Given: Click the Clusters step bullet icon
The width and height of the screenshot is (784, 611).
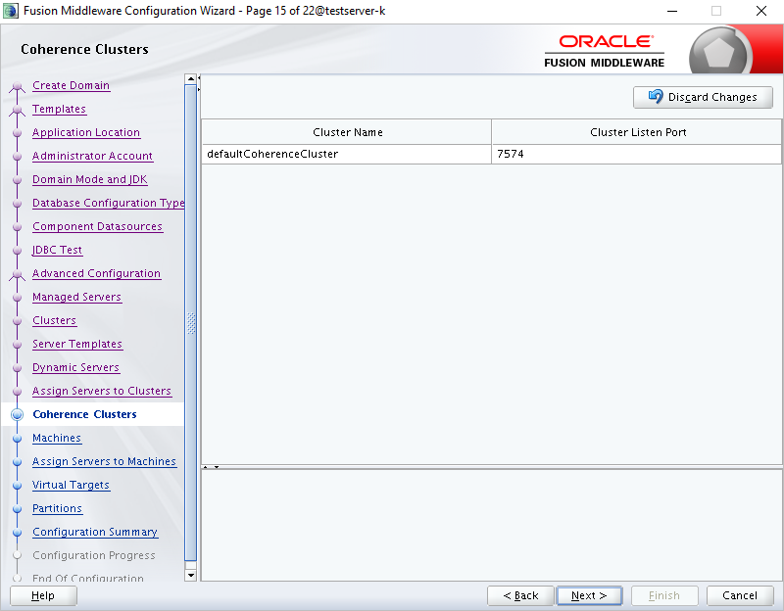Looking at the screenshot, I should pyautogui.click(x=17, y=321).
